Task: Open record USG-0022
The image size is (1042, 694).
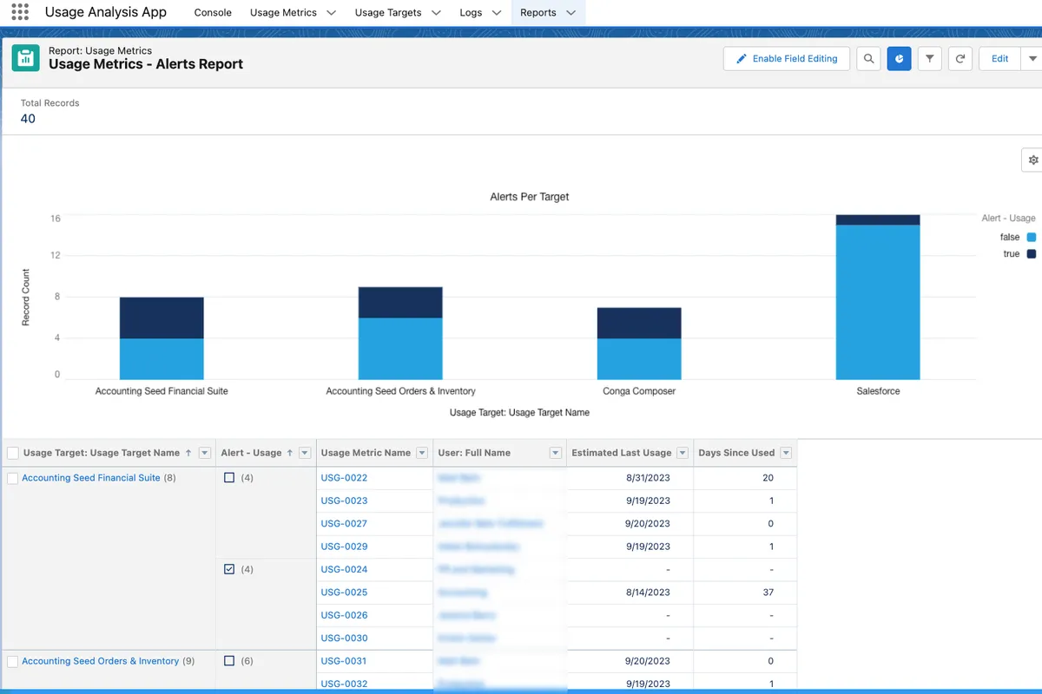Action: point(344,478)
